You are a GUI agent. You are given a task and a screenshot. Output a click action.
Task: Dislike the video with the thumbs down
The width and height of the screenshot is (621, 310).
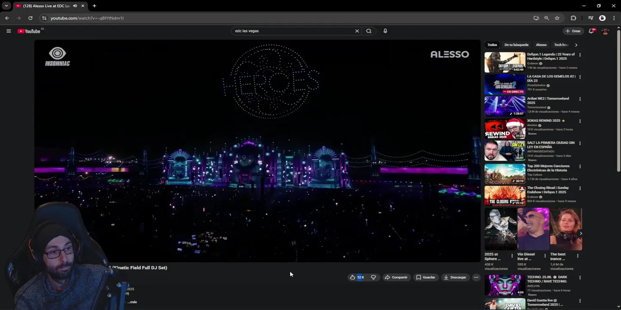(373, 277)
